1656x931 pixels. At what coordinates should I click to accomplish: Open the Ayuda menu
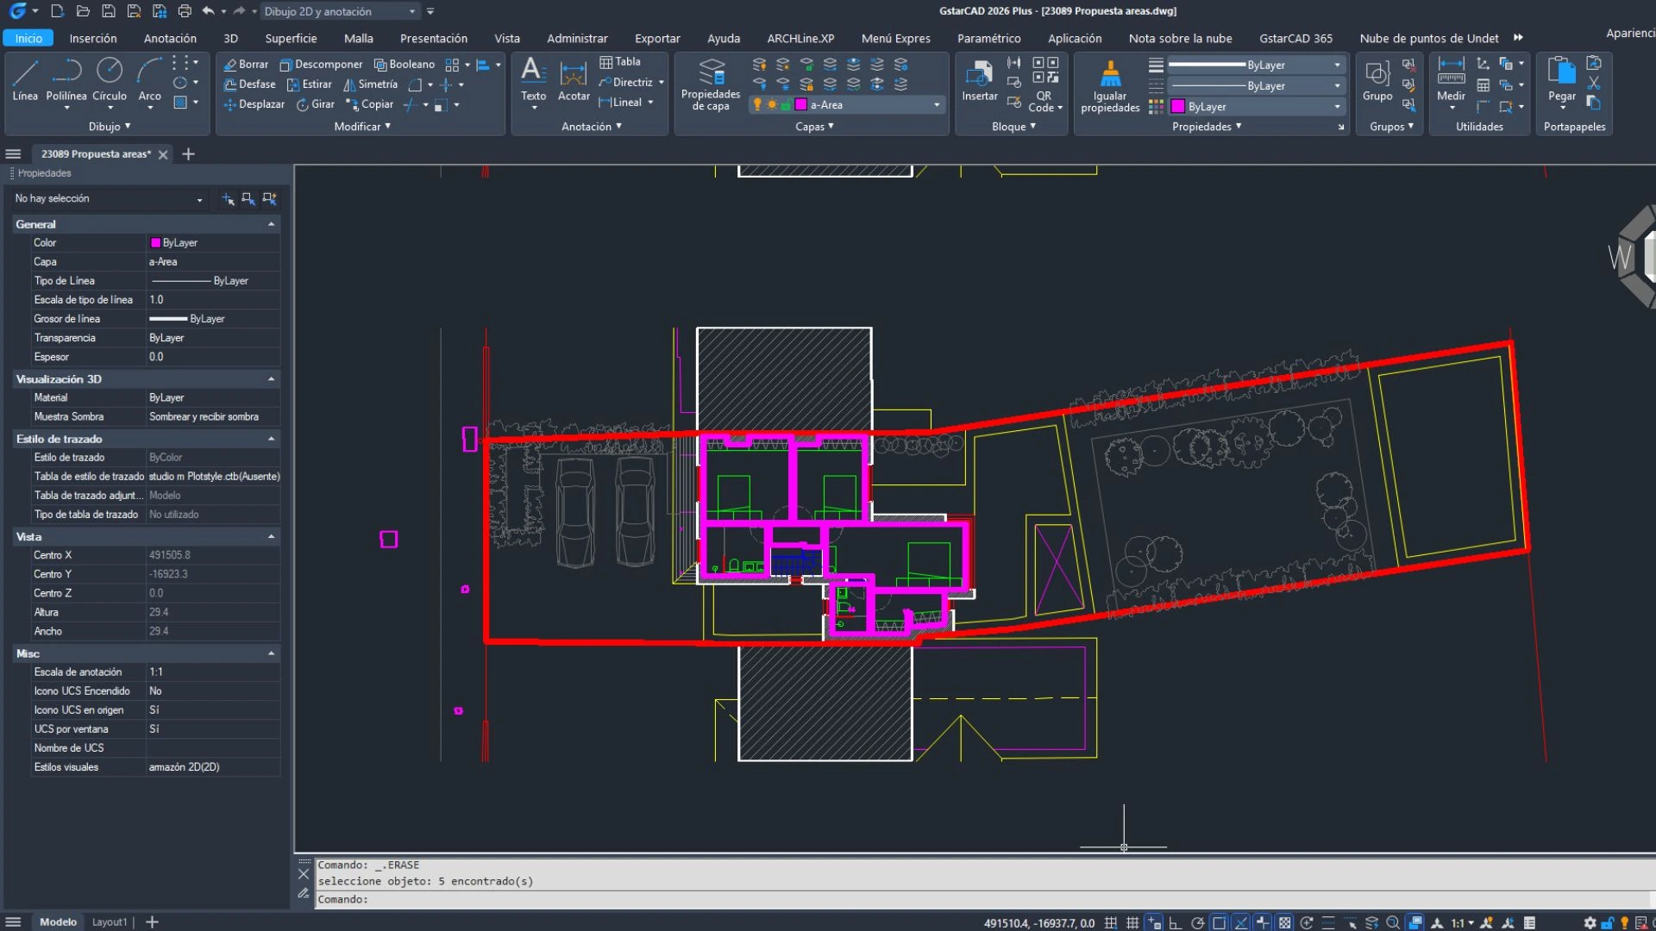[724, 38]
